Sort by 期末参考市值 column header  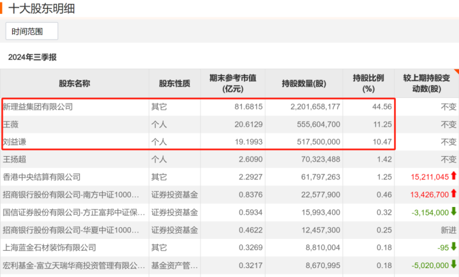tap(233, 83)
